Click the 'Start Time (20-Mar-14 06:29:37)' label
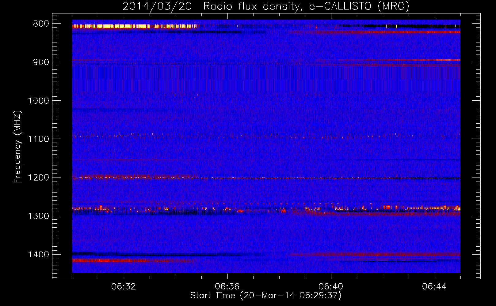496x306 pixels. (x=266, y=296)
